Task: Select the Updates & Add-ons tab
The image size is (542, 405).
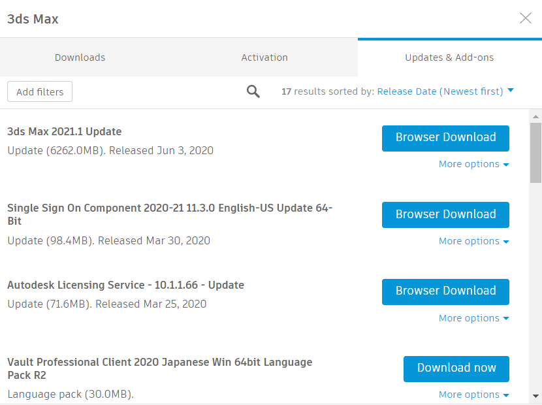Action: tap(449, 57)
